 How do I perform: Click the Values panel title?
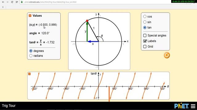37,16
